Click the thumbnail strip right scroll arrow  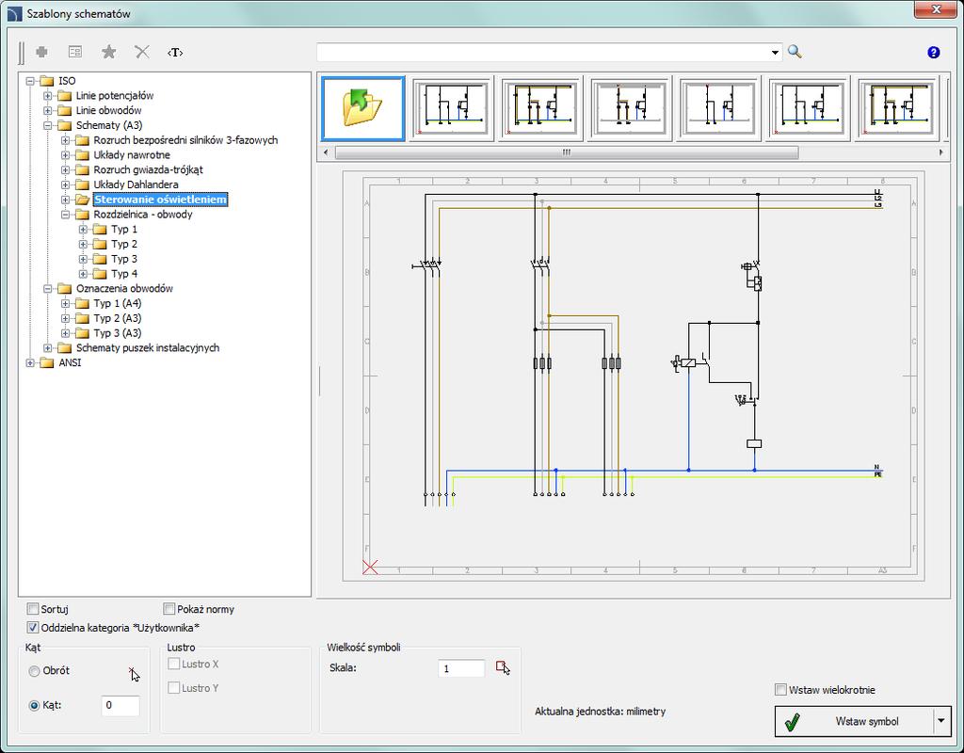[x=940, y=152]
